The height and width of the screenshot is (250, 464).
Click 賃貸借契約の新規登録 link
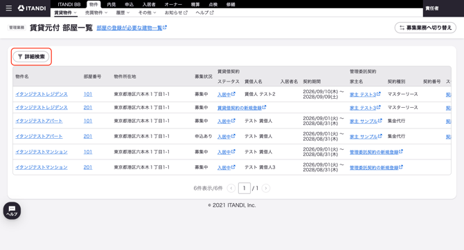coord(242,108)
